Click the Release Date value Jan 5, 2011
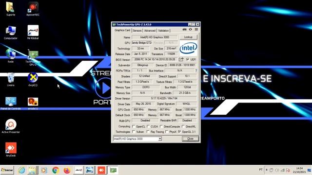Image resolution: width=312 pixels, height=175 pixels. pos(140,54)
